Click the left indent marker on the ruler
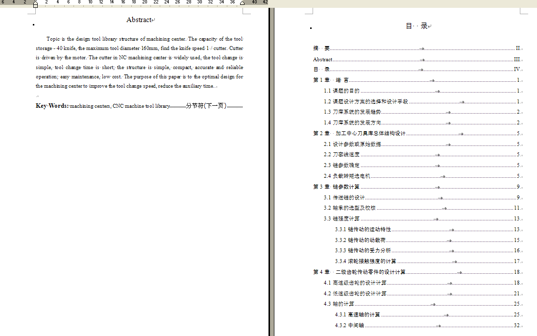 35,4
